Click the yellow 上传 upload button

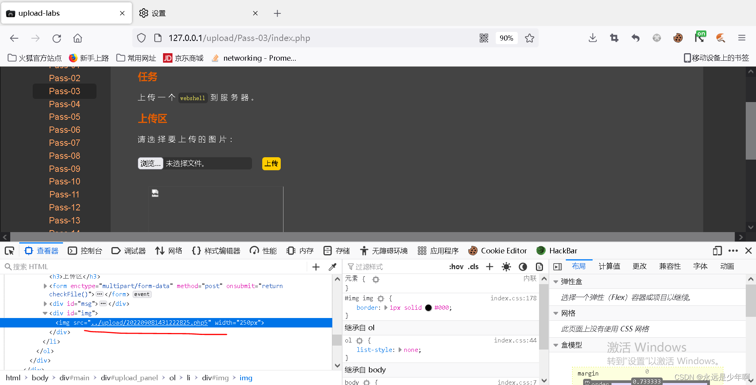[271, 164]
